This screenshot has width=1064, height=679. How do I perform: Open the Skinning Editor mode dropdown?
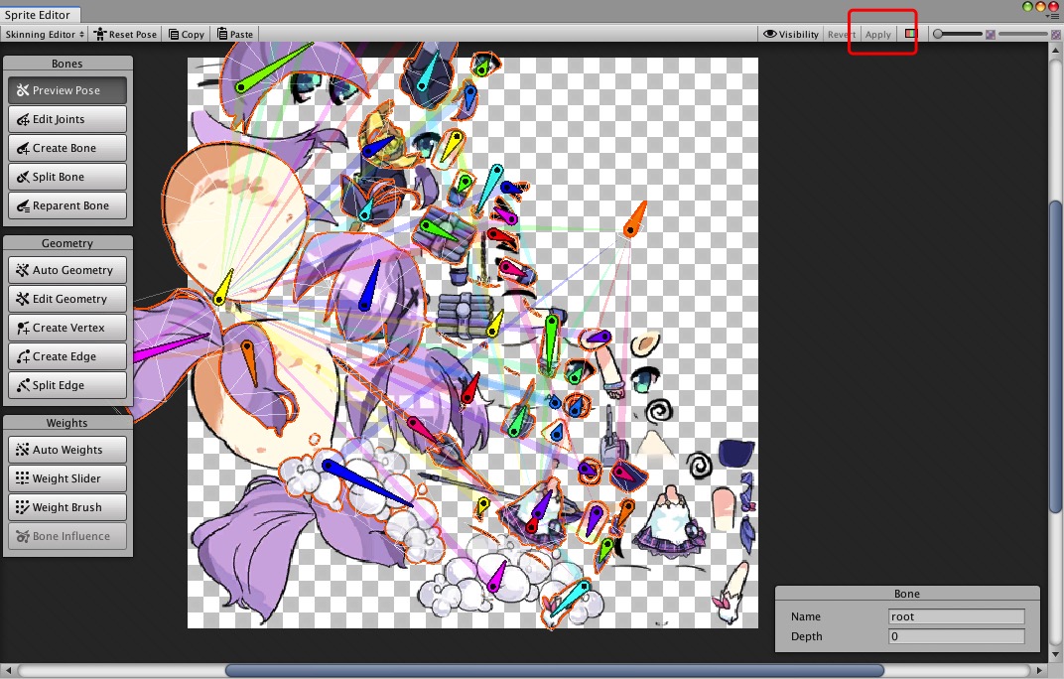(44, 34)
